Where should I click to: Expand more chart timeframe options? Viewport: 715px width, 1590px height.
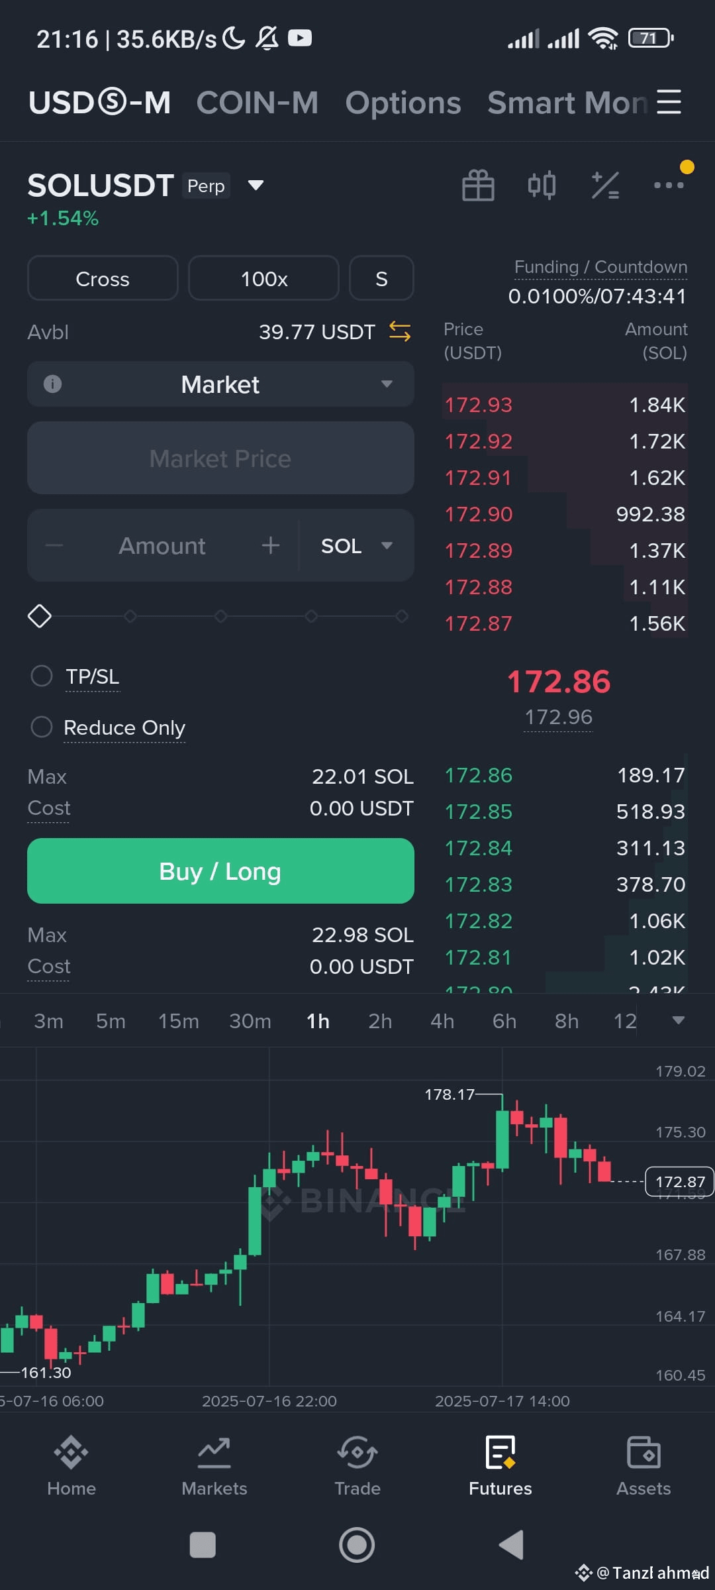(x=678, y=1020)
